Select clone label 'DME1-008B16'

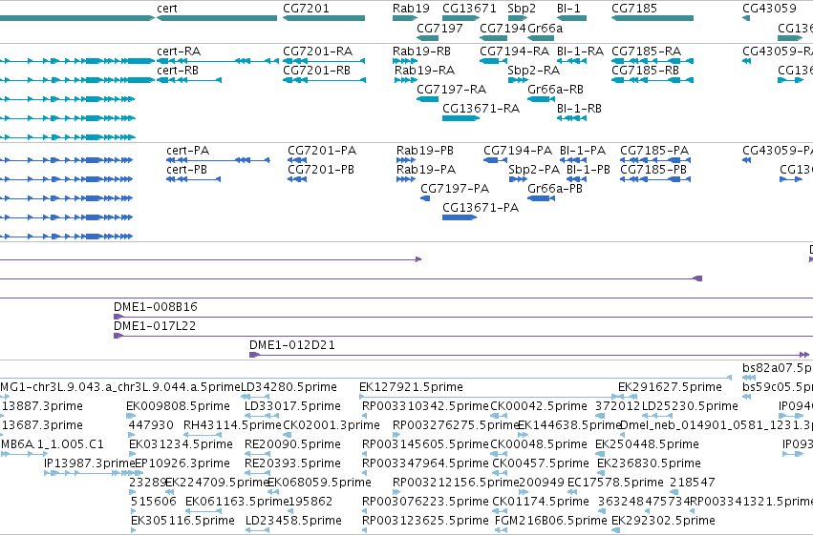(156, 307)
